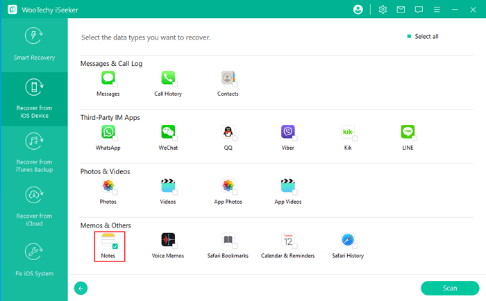Toggle the Select all checkbox
This screenshot has height=301, width=486.
tap(409, 37)
